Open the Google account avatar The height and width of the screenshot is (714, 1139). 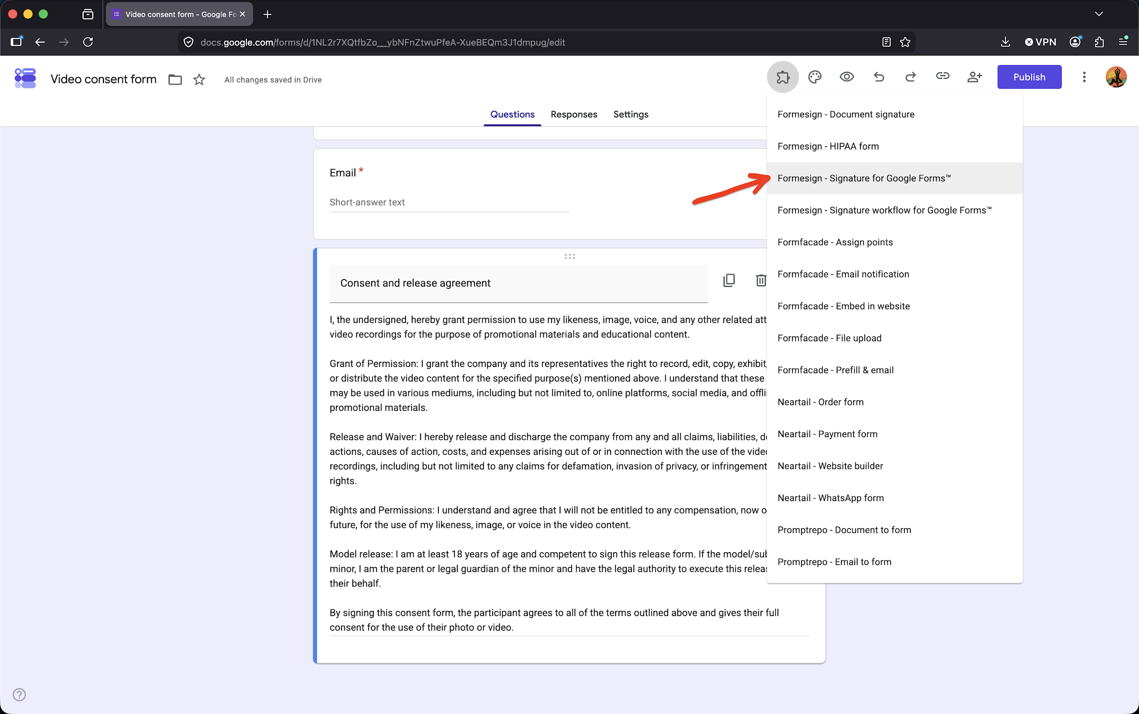coord(1116,77)
